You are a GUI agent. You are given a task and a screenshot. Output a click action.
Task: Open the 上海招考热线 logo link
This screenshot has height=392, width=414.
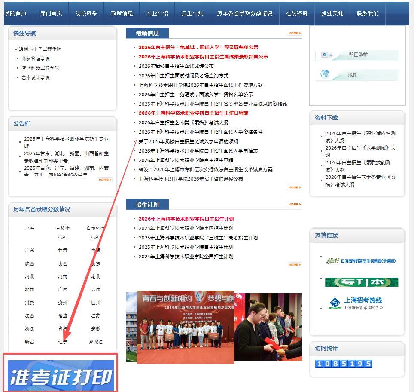coord(356,303)
